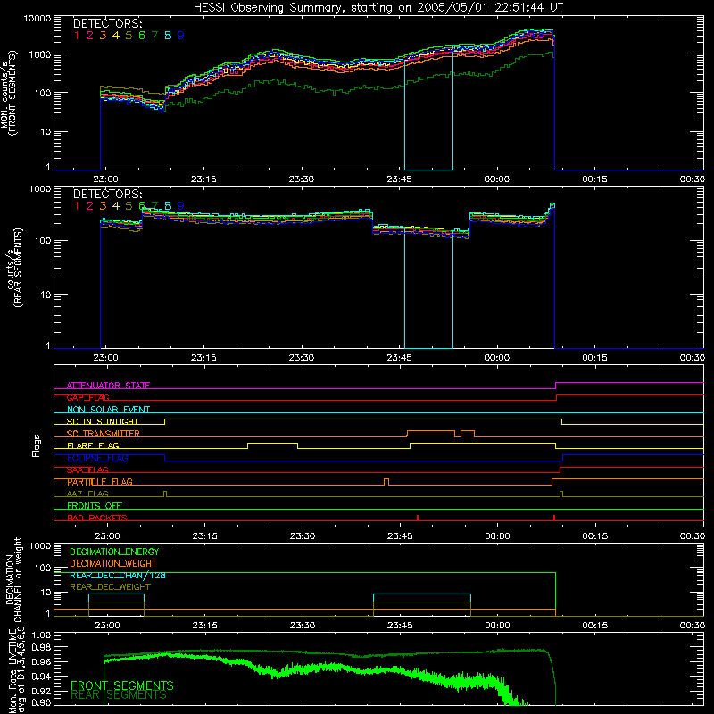This screenshot has width=714, height=714.
Task: Select olive detector 5 in front segments legend
Action: 129,36
